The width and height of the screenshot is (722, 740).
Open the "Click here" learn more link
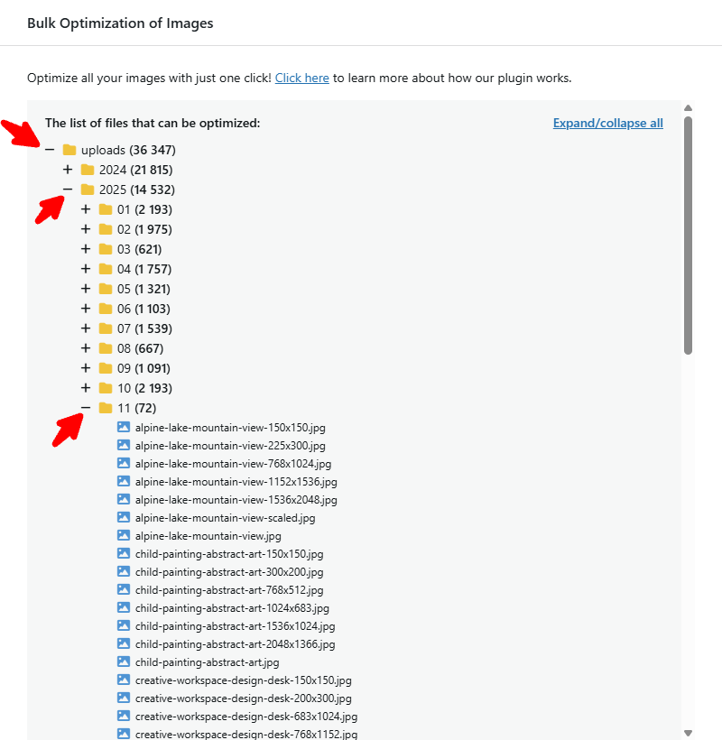point(301,78)
